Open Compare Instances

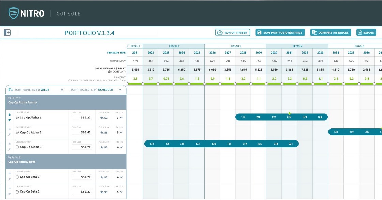pos(331,32)
